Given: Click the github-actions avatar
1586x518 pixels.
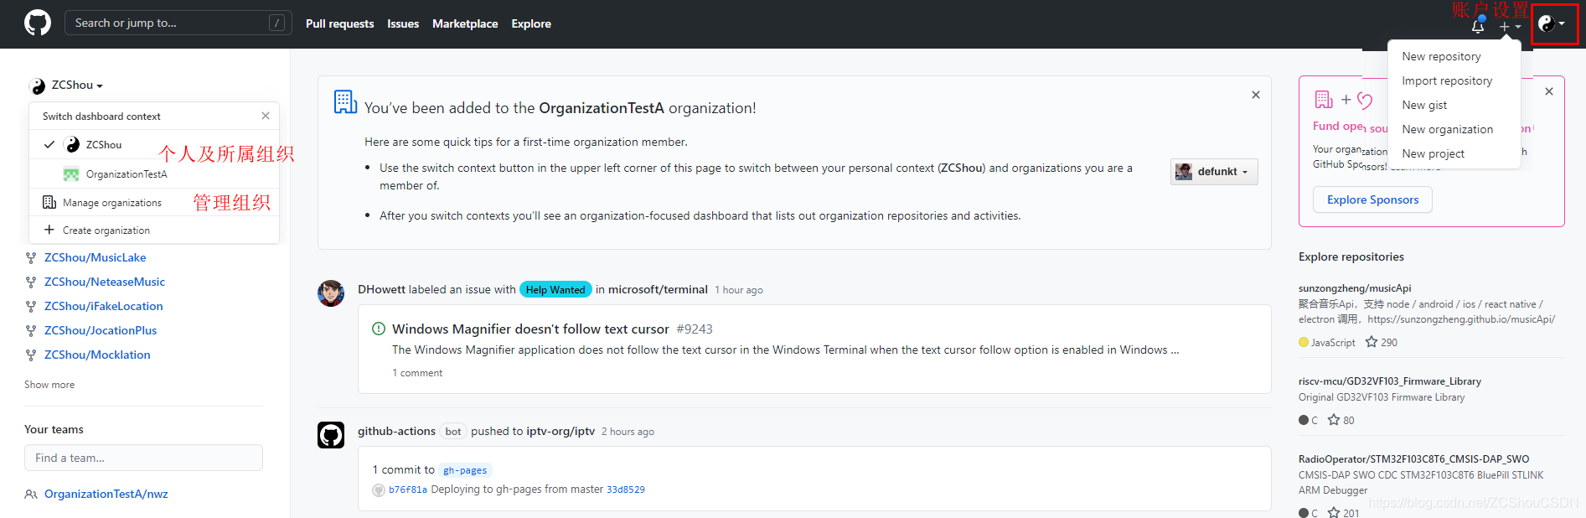Looking at the screenshot, I should [331, 435].
